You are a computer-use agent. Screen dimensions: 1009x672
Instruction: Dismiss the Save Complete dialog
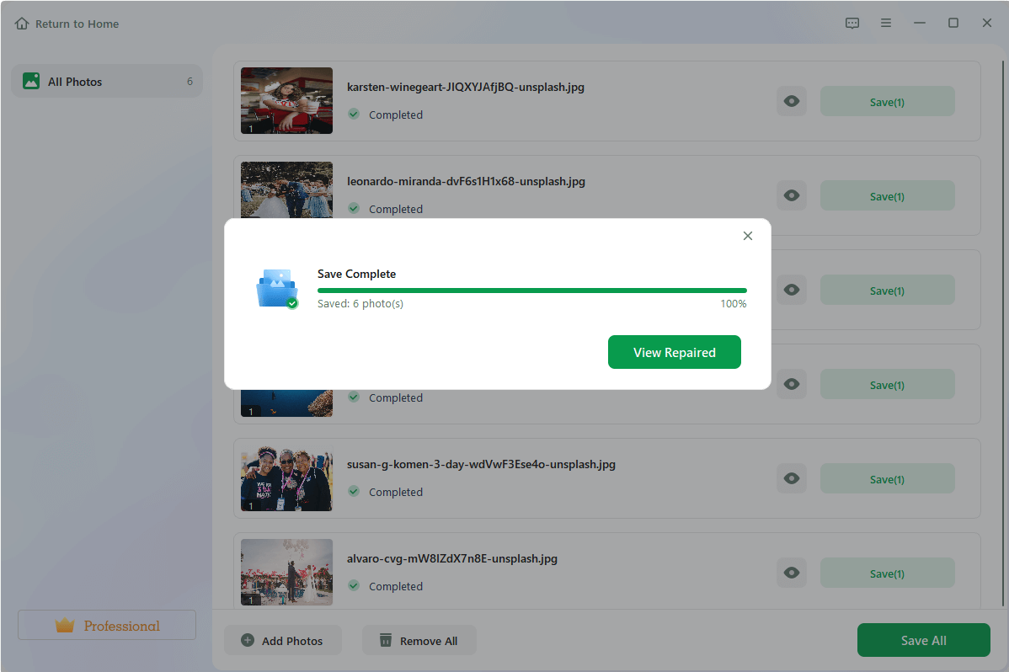point(747,236)
